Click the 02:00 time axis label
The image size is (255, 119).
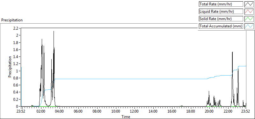point(41,112)
